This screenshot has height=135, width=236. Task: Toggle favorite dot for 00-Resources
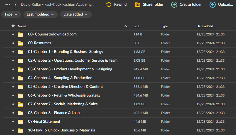(x=13, y=43)
